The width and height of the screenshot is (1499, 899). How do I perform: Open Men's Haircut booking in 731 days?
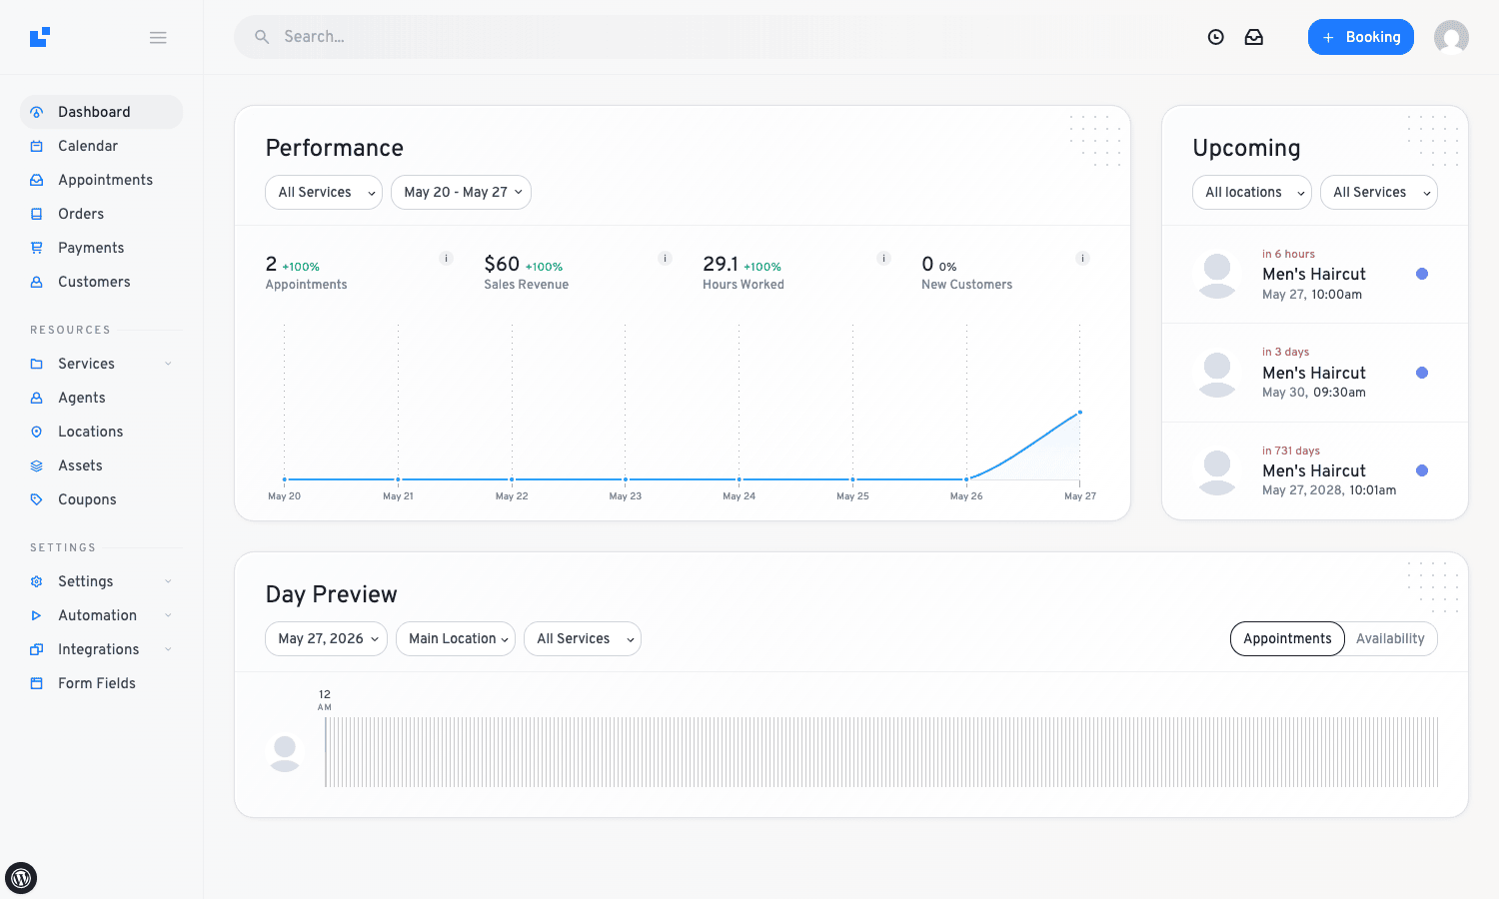[x=1314, y=470]
